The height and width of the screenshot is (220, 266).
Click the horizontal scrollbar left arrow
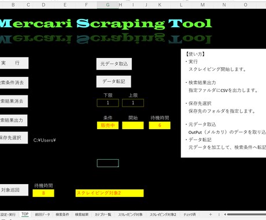pos(225,214)
